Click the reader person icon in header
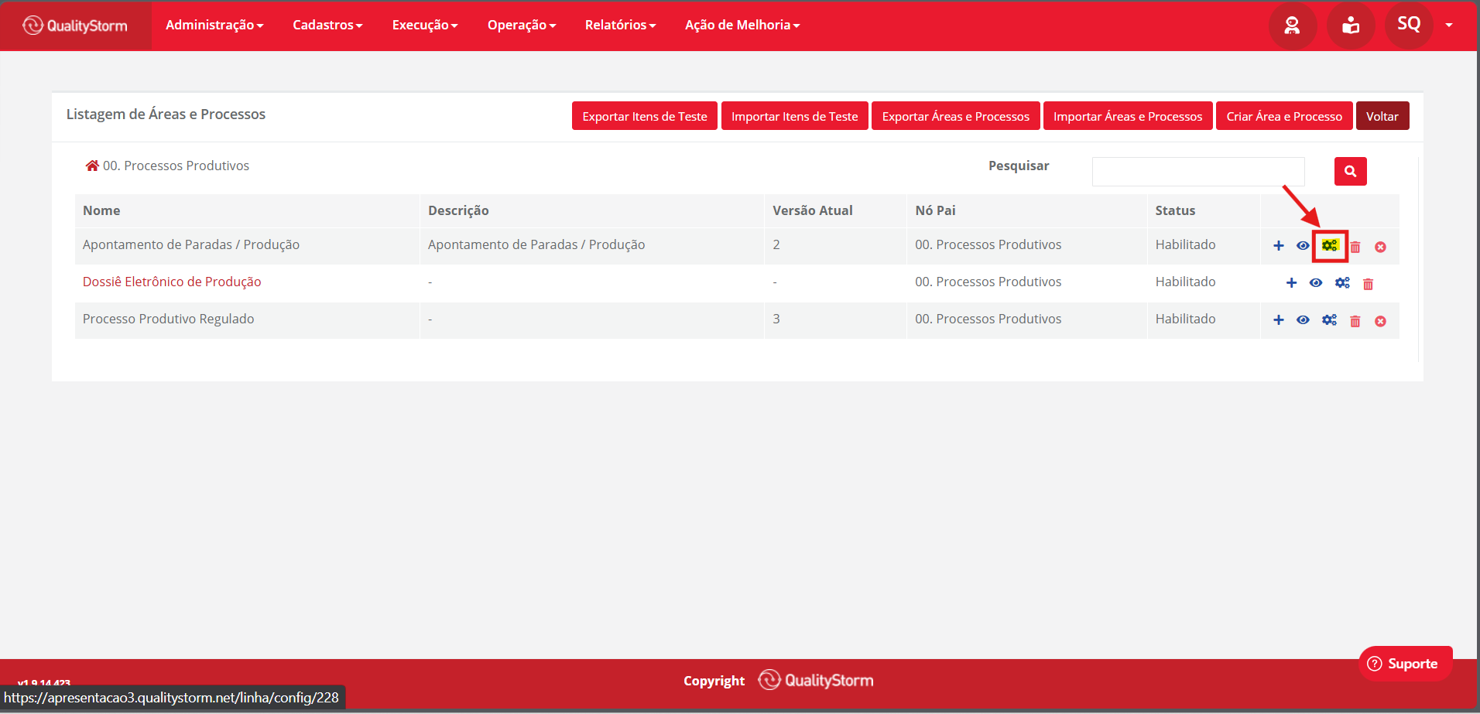This screenshot has height=714, width=1480. (1351, 26)
